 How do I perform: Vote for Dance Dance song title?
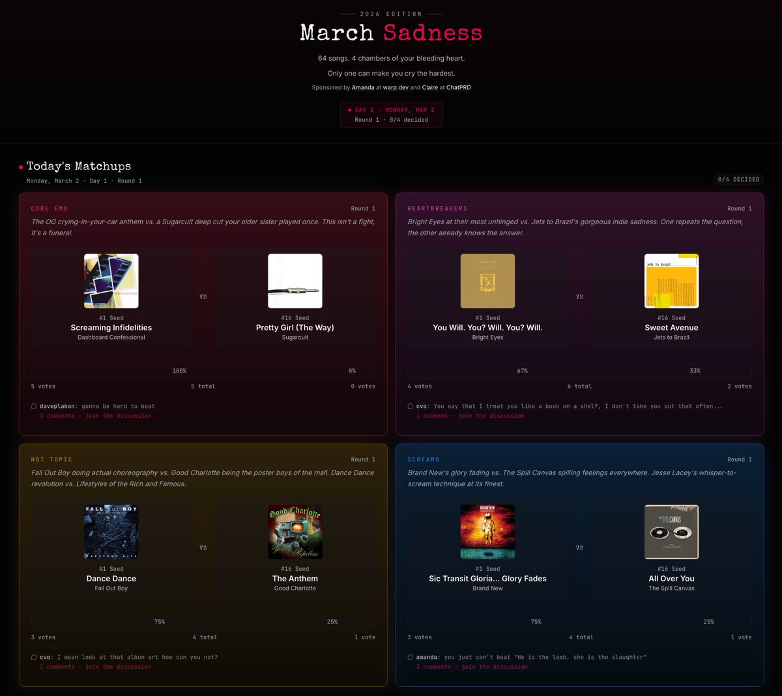(x=111, y=579)
